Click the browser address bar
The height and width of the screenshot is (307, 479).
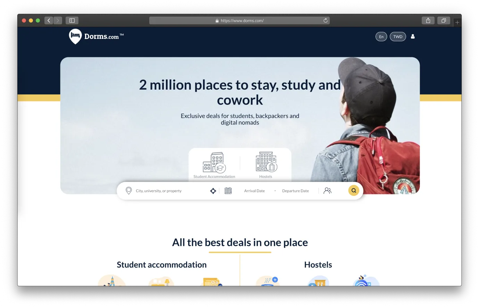point(239,20)
